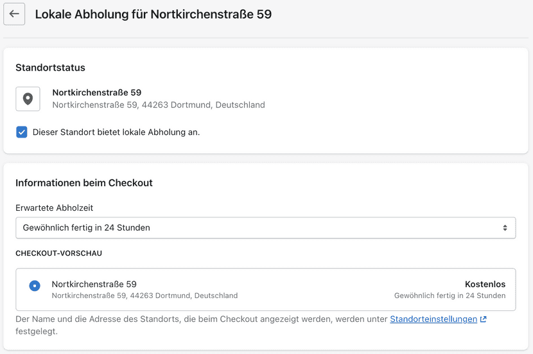Click the bold Nortkirchenstraße 59 location name under Standortstatus
This screenshot has width=533, height=354.
[x=97, y=93]
